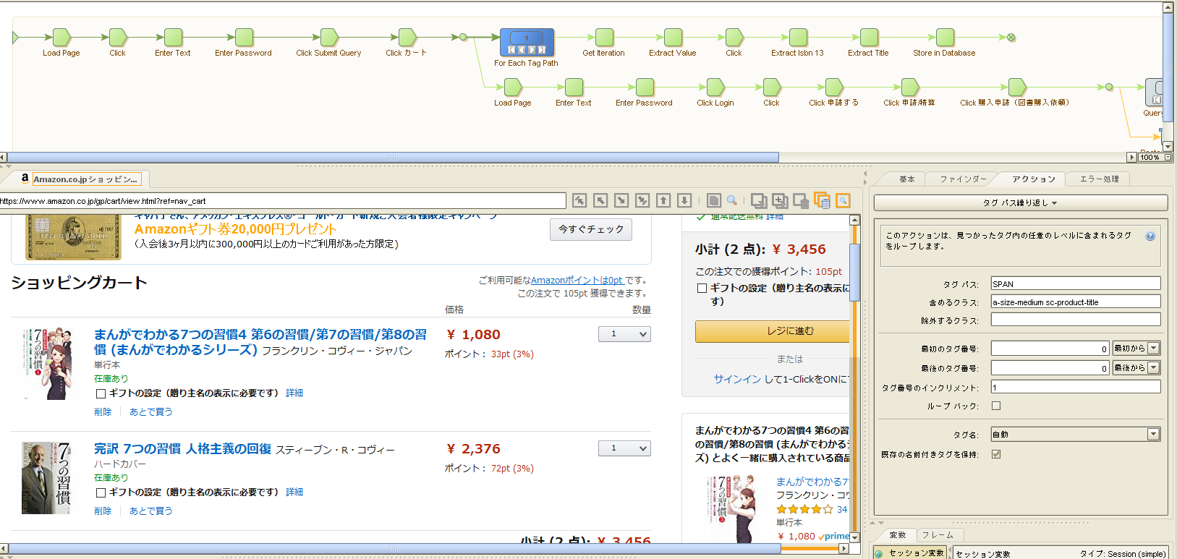Check the gift option box for the first cart item
Image resolution: width=1177 pixels, height=559 pixels.
pyautogui.click(x=101, y=393)
